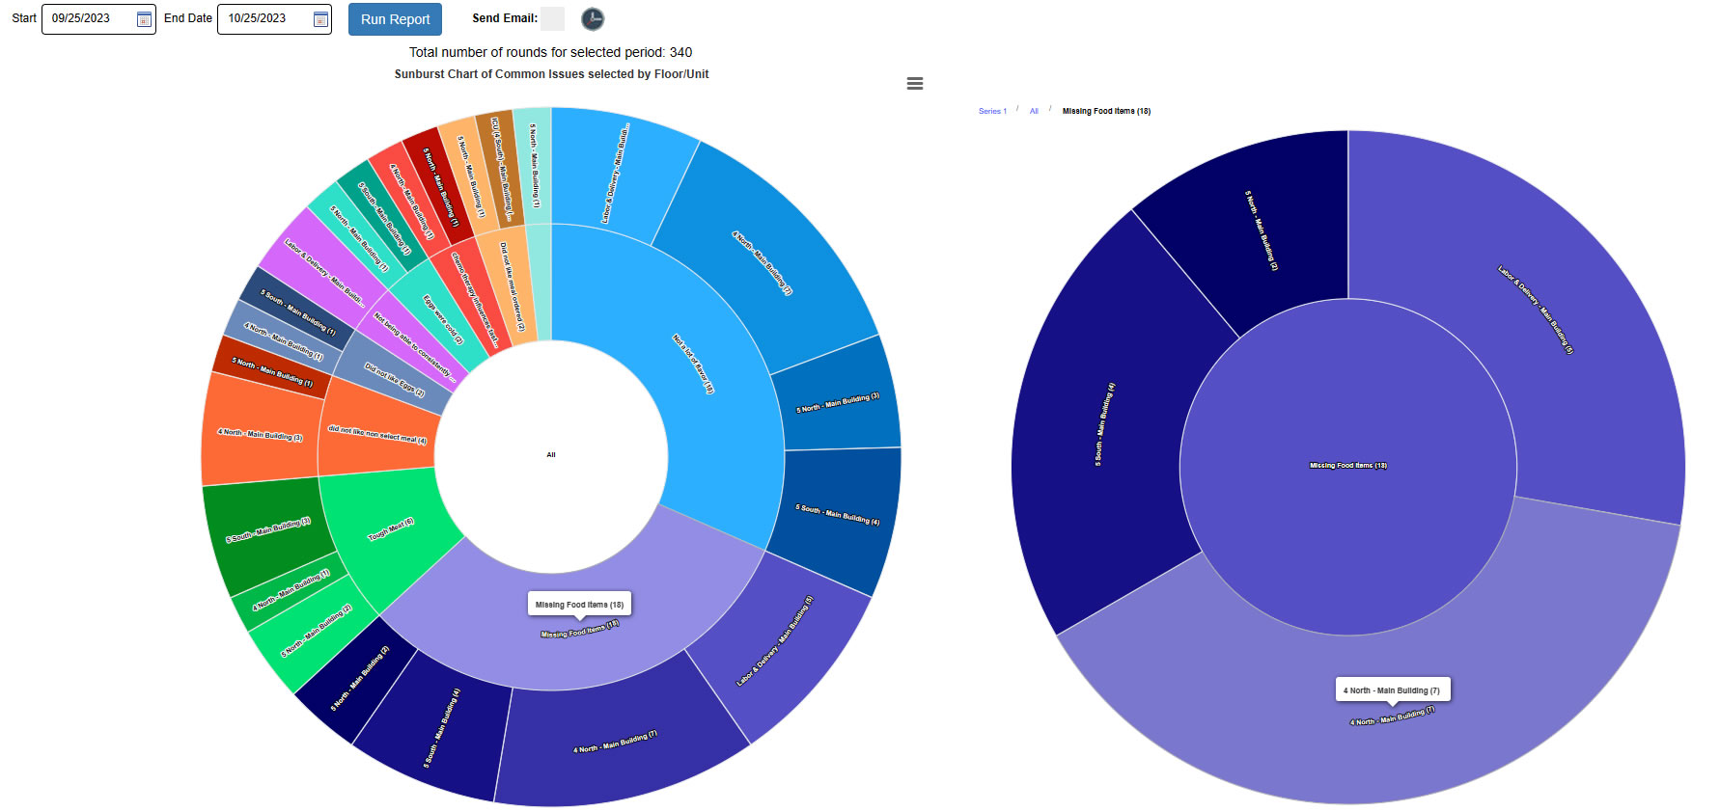Viewport: 1720px width, 811px height.
Task: Select 'Labor & Delivery' segment in right chart
Action: pyautogui.click(x=1535, y=309)
